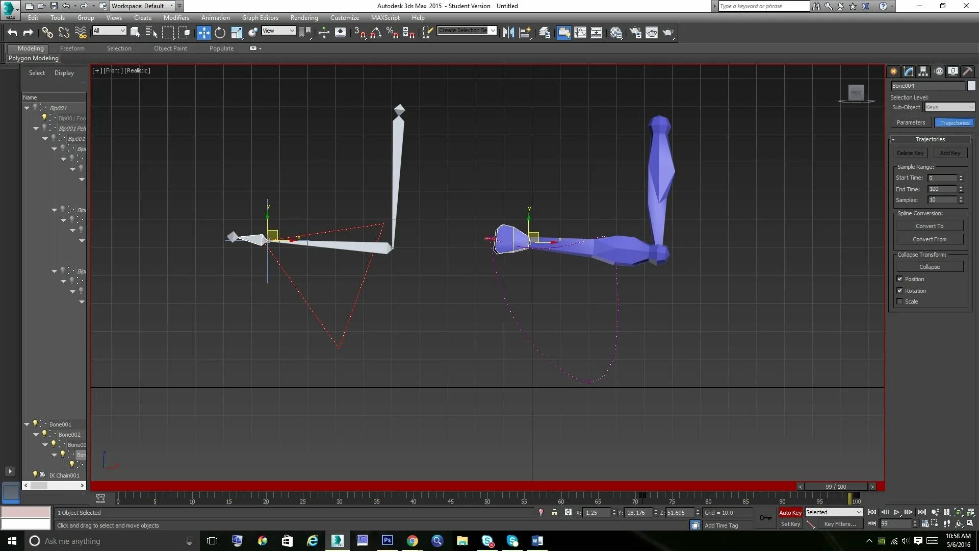
Task: Turn off Auto Key mode
Action: point(790,513)
